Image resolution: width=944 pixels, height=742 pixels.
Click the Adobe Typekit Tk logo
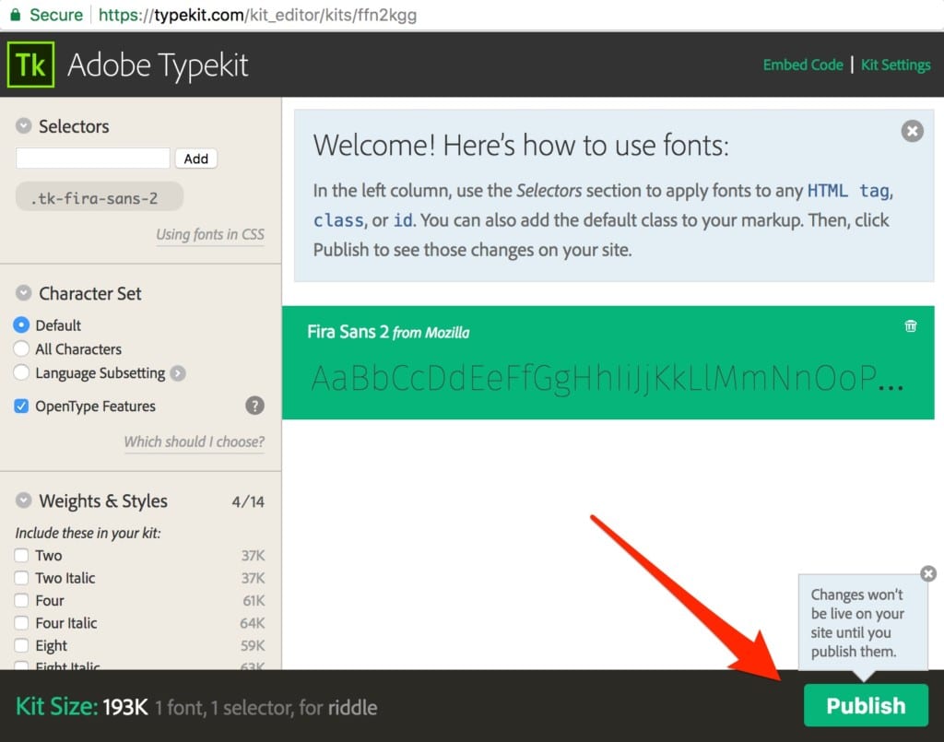[30, 65]
